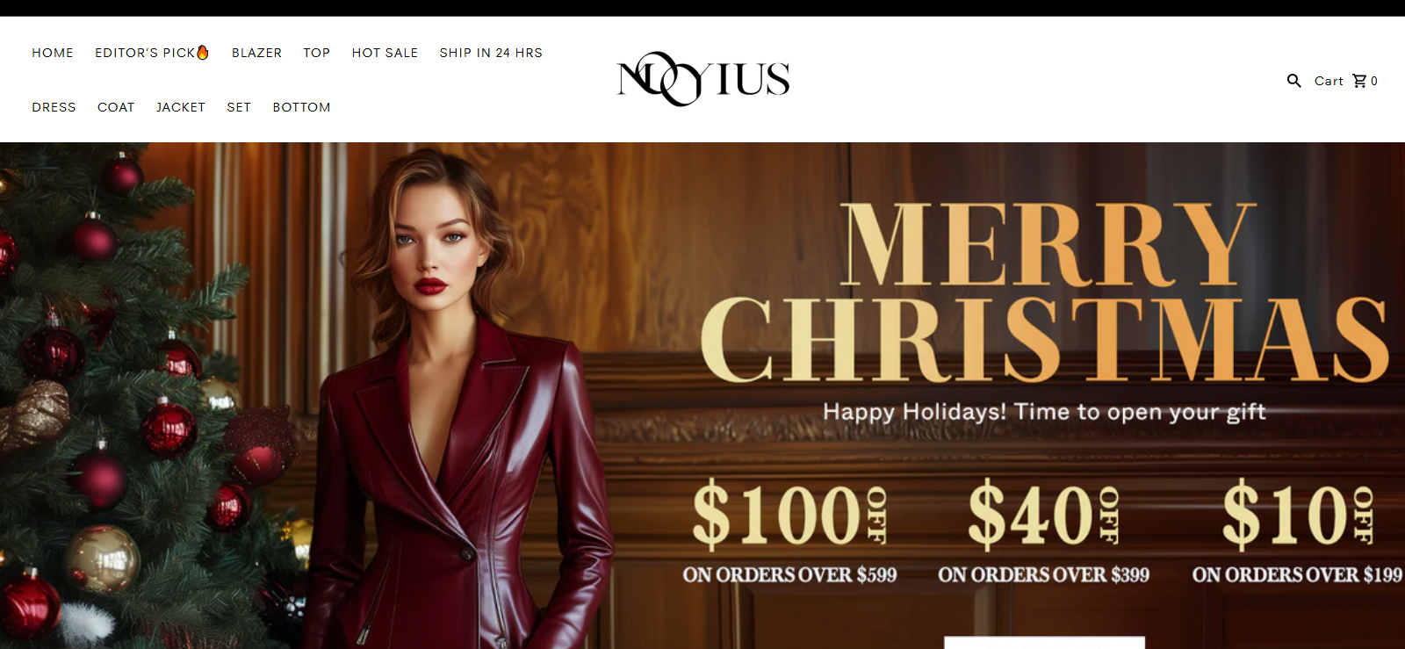Click the white button below the offers
Viewport: 1405px width, 649px height.
pos(1044,643)
